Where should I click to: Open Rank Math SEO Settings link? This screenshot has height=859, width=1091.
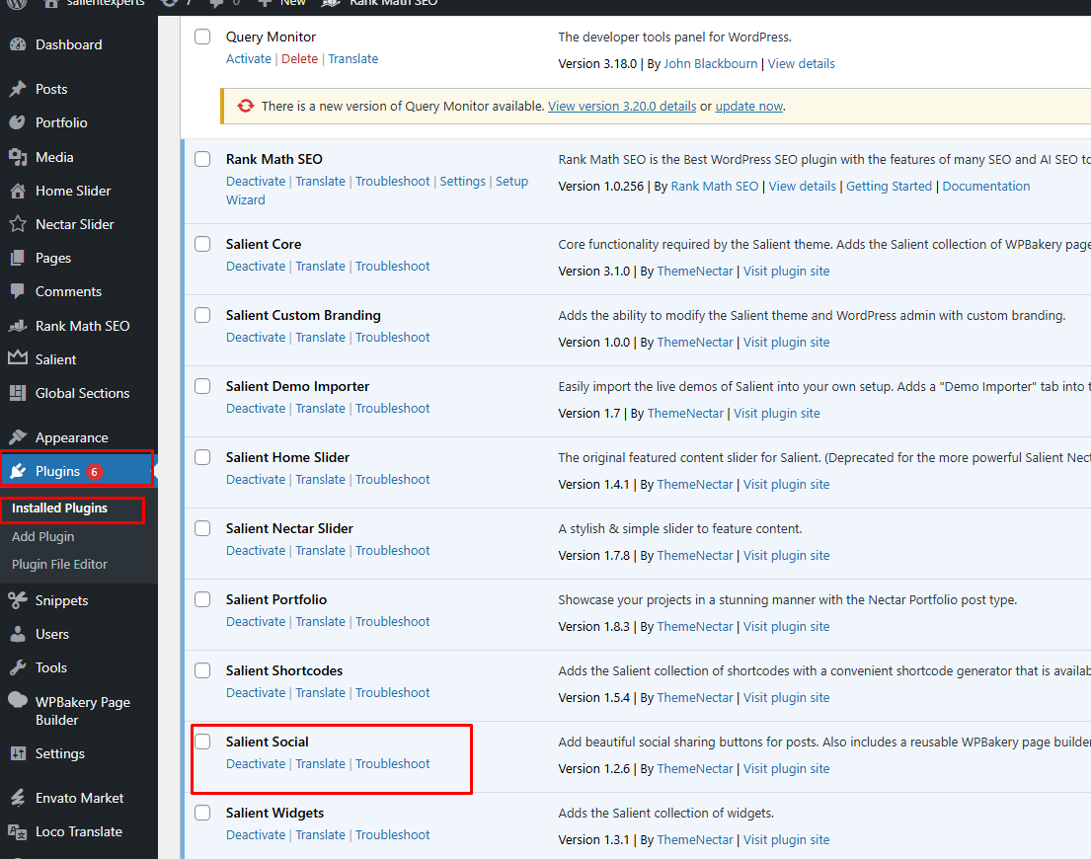[x=462, y=181]
